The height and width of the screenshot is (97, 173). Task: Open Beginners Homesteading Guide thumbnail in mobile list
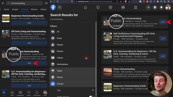pos(6,18)
